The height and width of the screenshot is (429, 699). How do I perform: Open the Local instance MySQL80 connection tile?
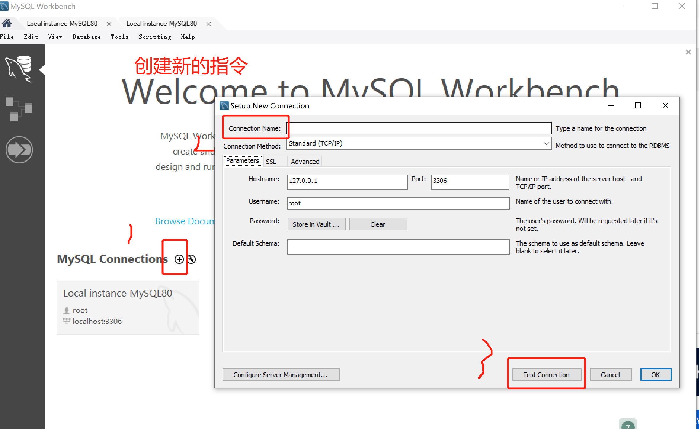tap(128, 307)
